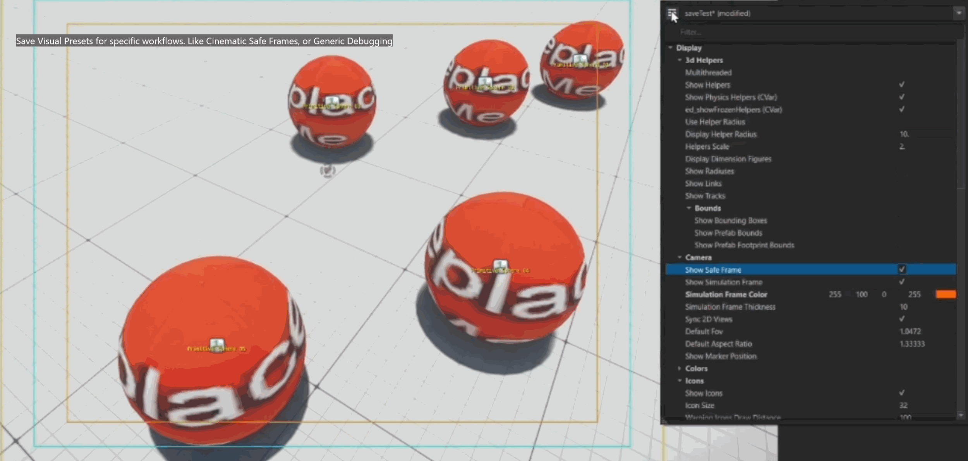
Task: Toggle the Show Helpers checkmark
Action: pyautogui.click(x=902, y=84)
